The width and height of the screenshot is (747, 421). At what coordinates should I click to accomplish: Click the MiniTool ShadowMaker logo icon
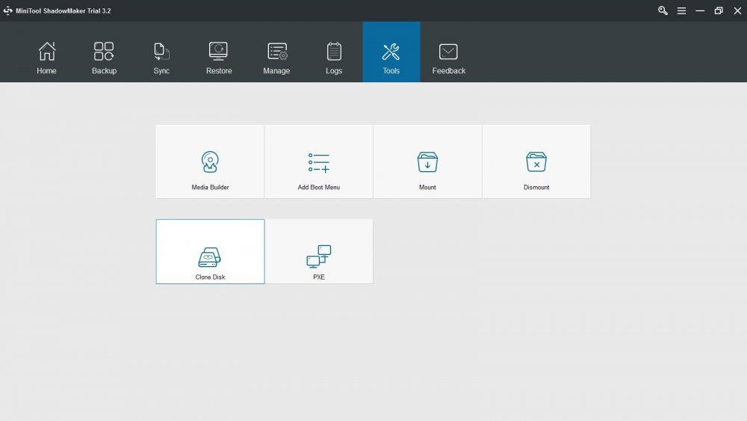pyautogui.click(x=7, y=10)
